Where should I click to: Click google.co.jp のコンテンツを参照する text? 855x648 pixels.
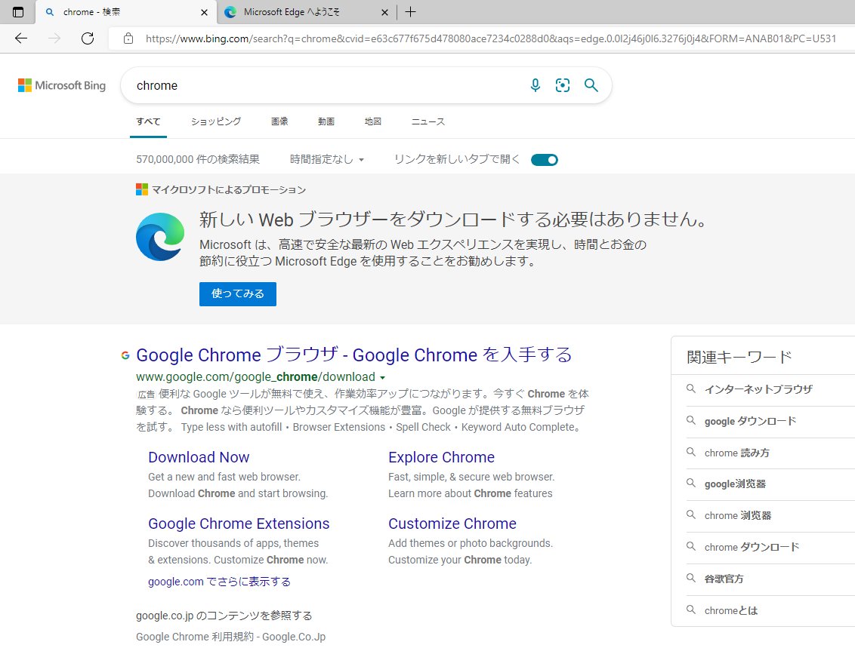224,616
